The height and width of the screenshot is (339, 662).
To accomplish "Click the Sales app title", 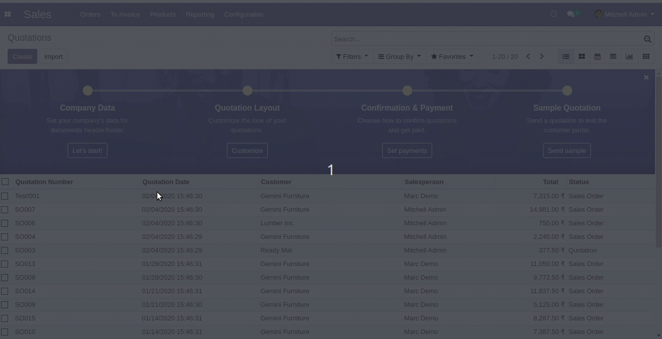I will point(37,14).
